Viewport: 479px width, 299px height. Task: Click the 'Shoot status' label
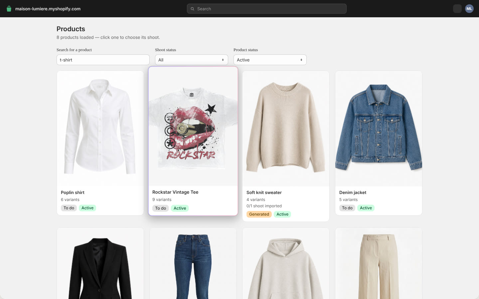[x=166, y=50]
